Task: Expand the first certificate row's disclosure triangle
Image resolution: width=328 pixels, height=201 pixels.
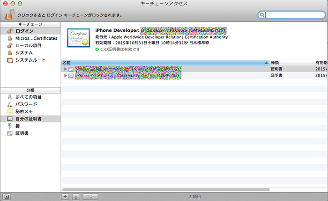Action: click(65, 69)
